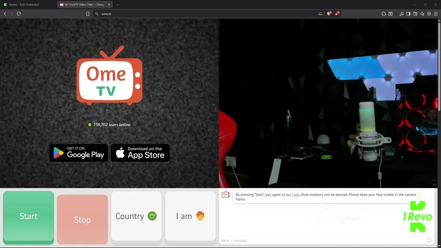Click the recording indicator on OmeTV tab
Viewport: 441px width, 248px height.
coord(66,4)
